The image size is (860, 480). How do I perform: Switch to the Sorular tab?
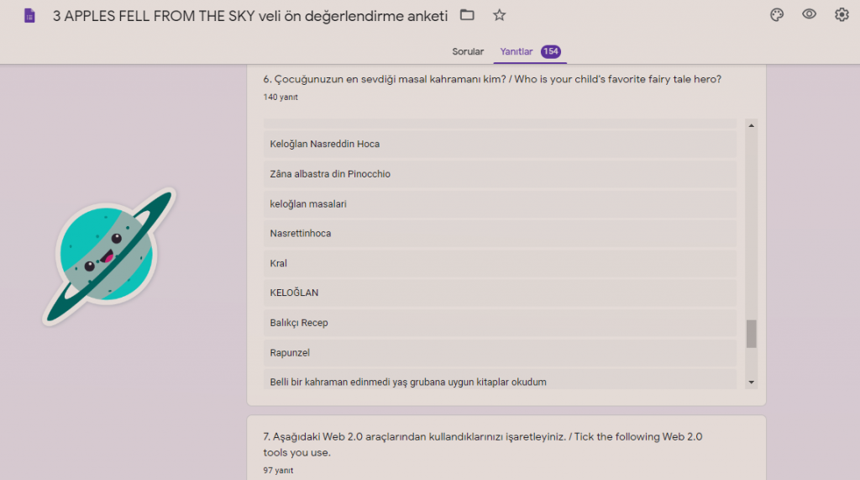point(468,51)
